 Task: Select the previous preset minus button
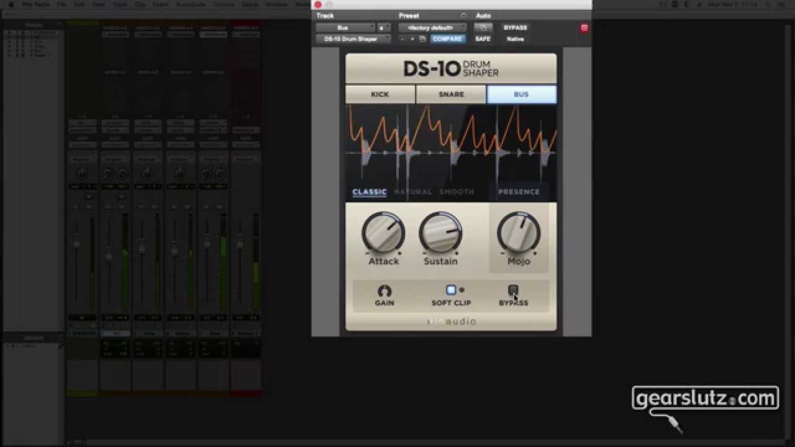point(402,39)
